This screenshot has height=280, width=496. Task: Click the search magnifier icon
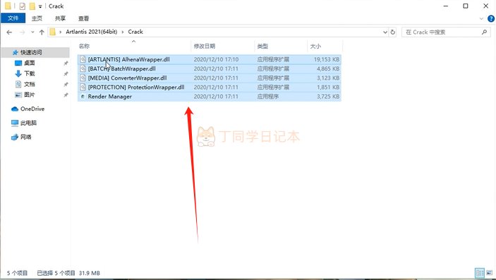pyautogui.click(x=484, y=32)
